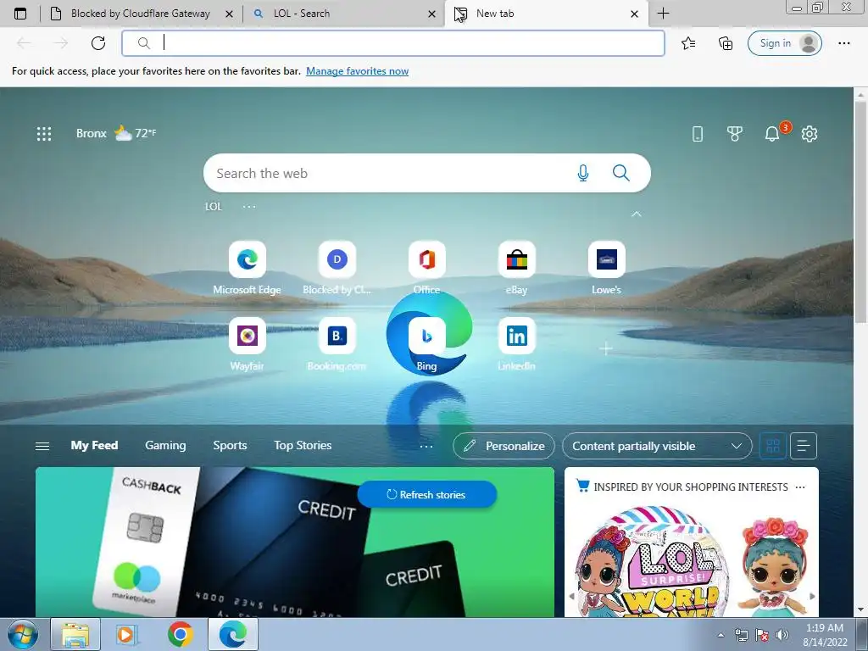This screenshot has height=651, width=868.
Task: Open shopping card more options ellipsis
Action: 800,487
